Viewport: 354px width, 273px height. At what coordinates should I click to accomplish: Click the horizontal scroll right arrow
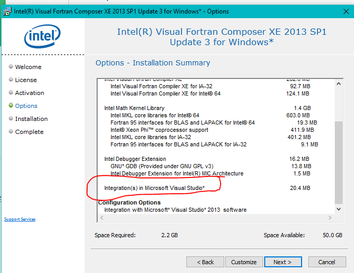pos(330,217)
